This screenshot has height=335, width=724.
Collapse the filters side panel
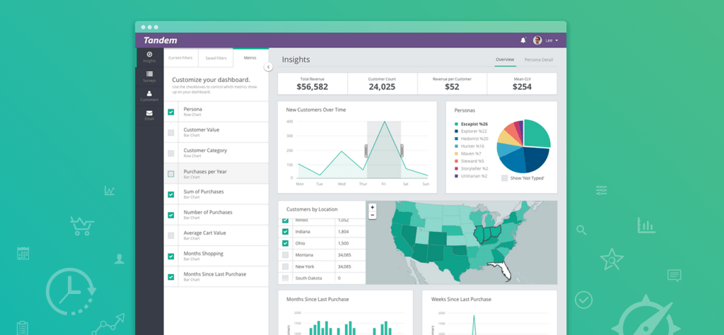[268, 67]
